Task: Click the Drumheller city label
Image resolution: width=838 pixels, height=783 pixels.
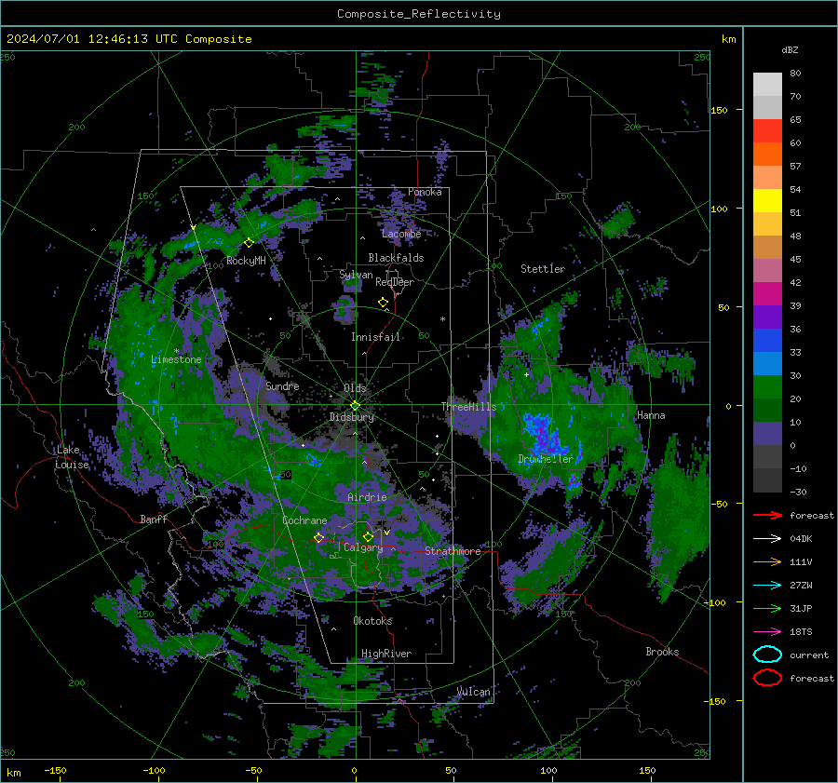Action: (x=546, y=459)
